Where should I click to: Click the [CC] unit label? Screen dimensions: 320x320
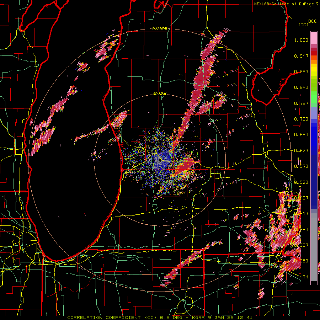coord(304,25)
